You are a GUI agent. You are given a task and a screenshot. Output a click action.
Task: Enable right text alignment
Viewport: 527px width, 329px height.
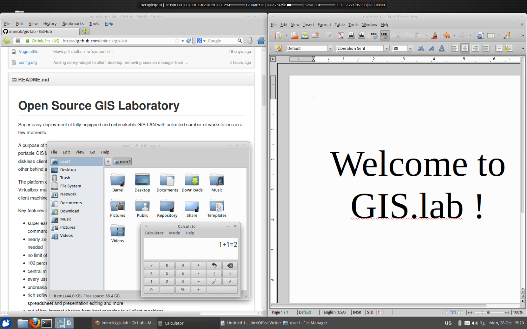pos(476,48)
